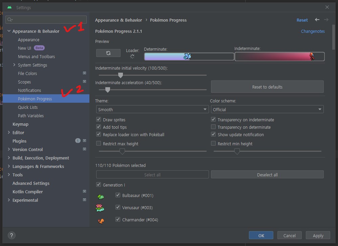Click project-level icon beside Plugins
This screenshot has width=338, height=246.
(85, 141)
